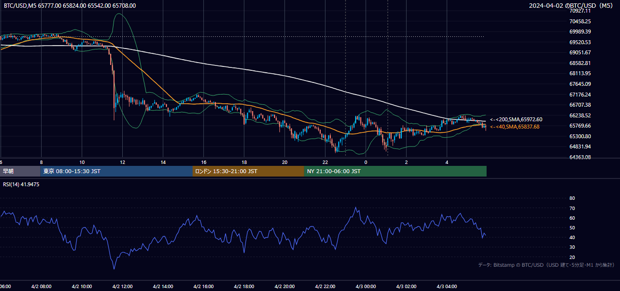Click the 200 SMA label reading 65972.60

[516, 119]
